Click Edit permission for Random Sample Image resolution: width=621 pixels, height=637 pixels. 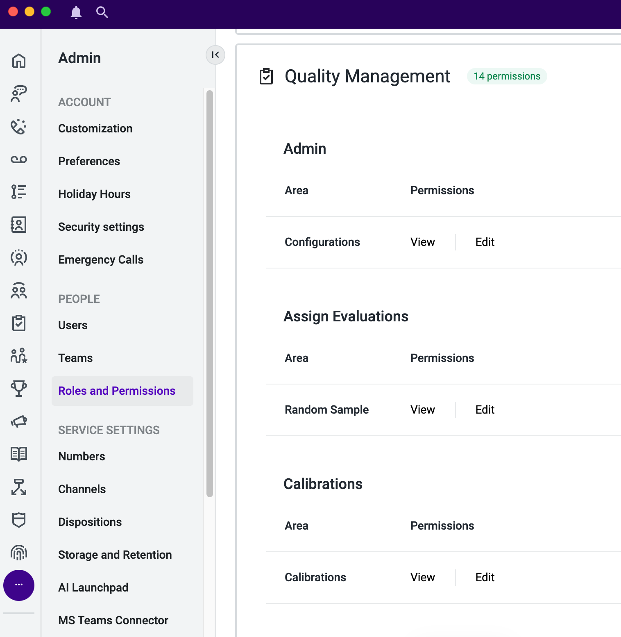click(x=485, y=409)
